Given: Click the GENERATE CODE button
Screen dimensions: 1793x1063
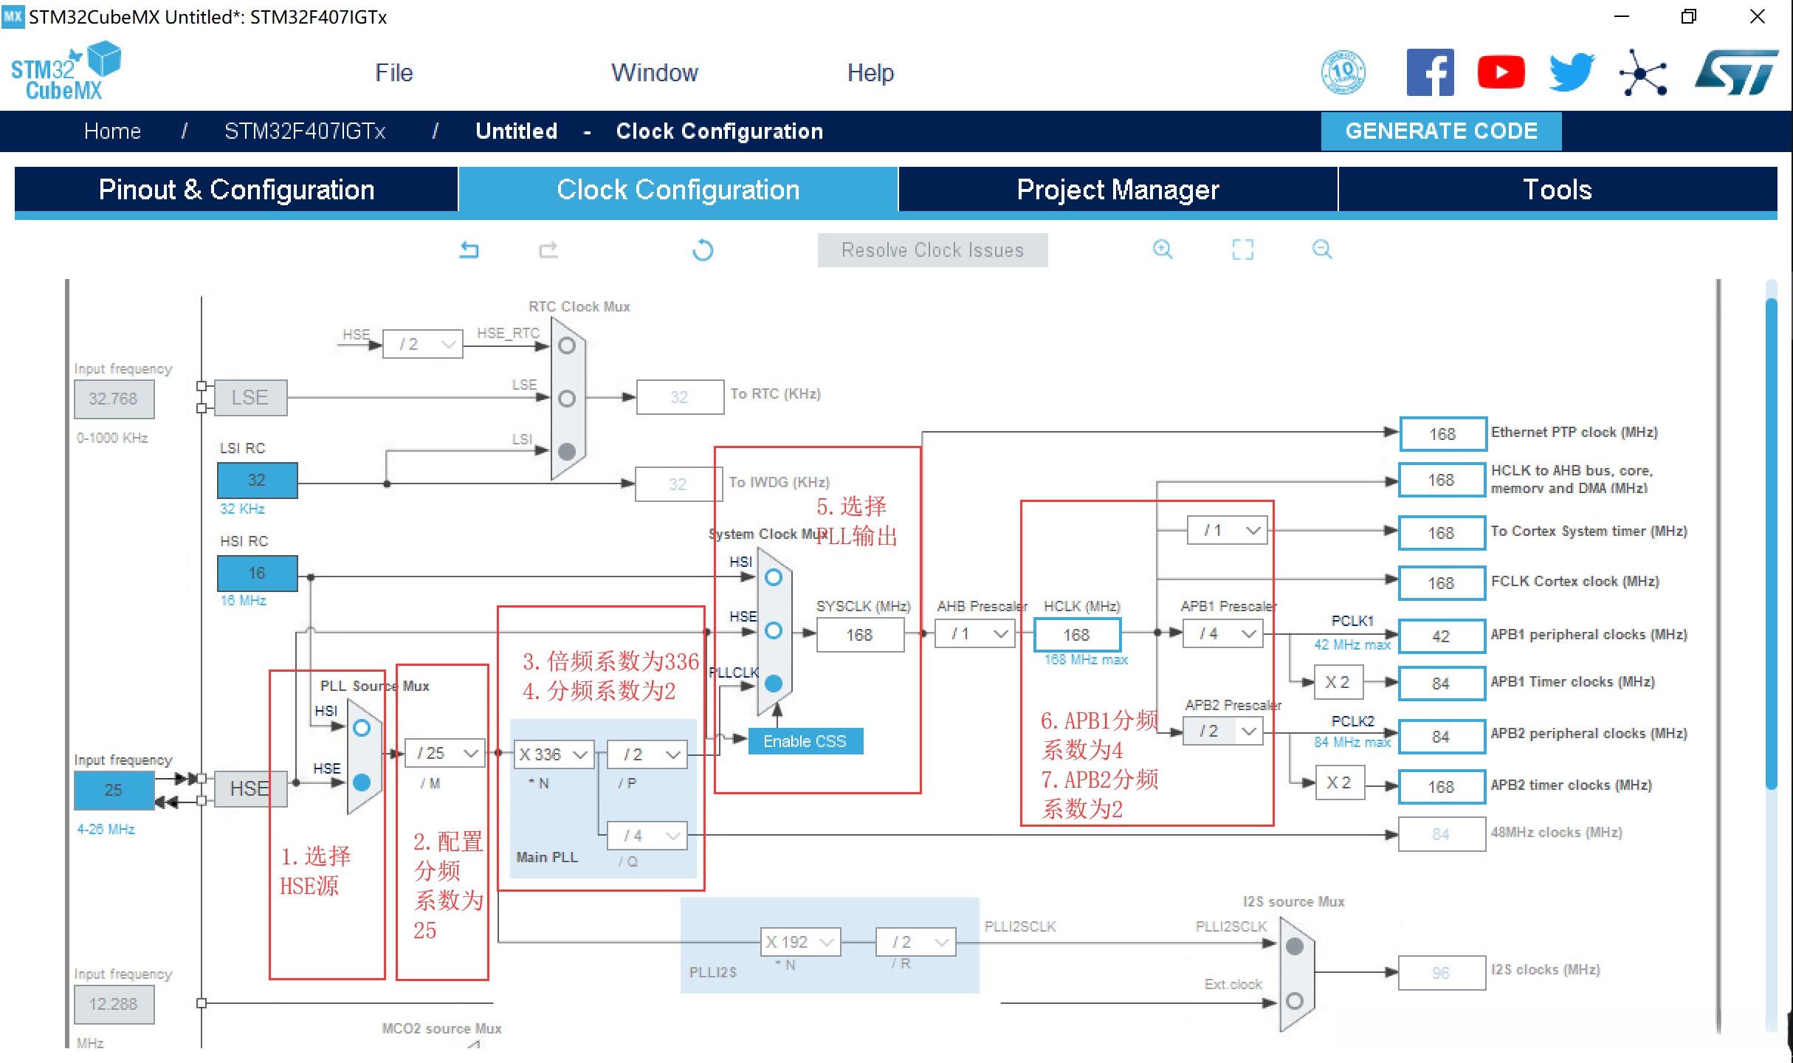Looking at the screenshot, I should pos(1440,131).
